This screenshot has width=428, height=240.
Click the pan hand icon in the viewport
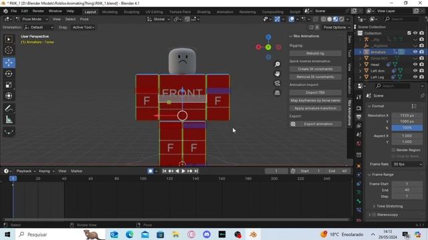277,74
